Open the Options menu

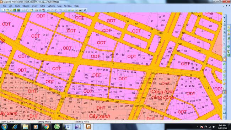click(51, 6)
